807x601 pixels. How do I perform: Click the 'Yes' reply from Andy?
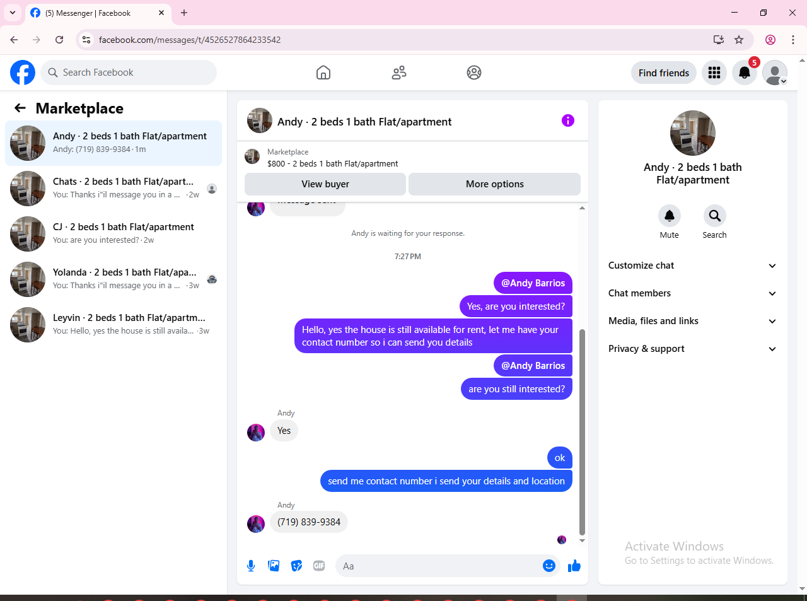coord(284,431)
